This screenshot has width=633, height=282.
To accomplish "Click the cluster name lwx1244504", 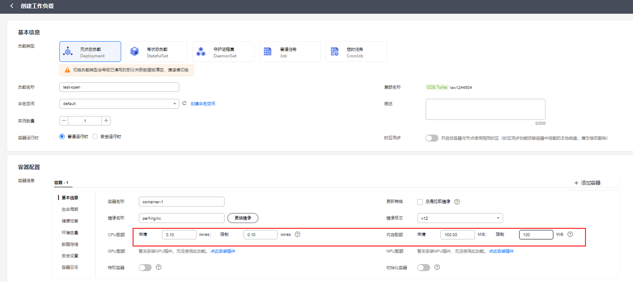I will pos(461,88).
